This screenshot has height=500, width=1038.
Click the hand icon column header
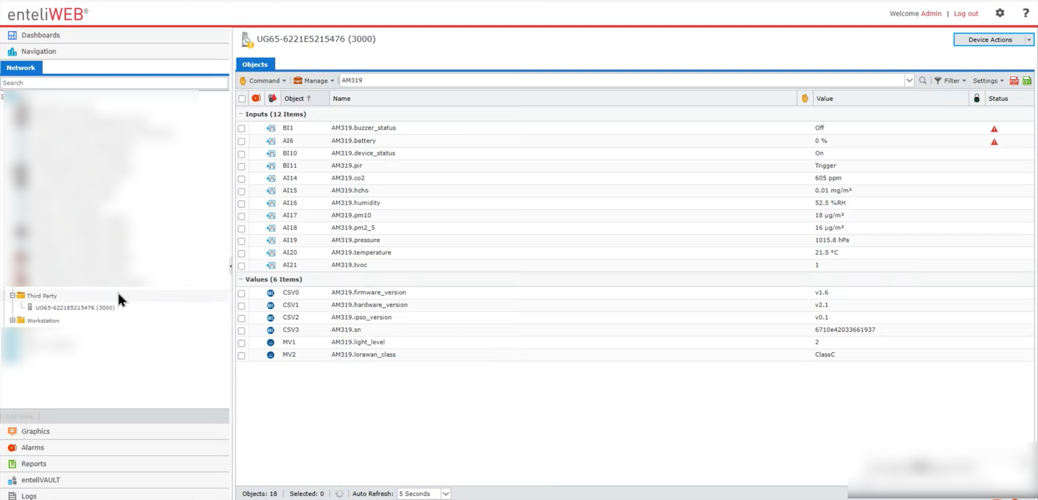click(x=805, y=98)
